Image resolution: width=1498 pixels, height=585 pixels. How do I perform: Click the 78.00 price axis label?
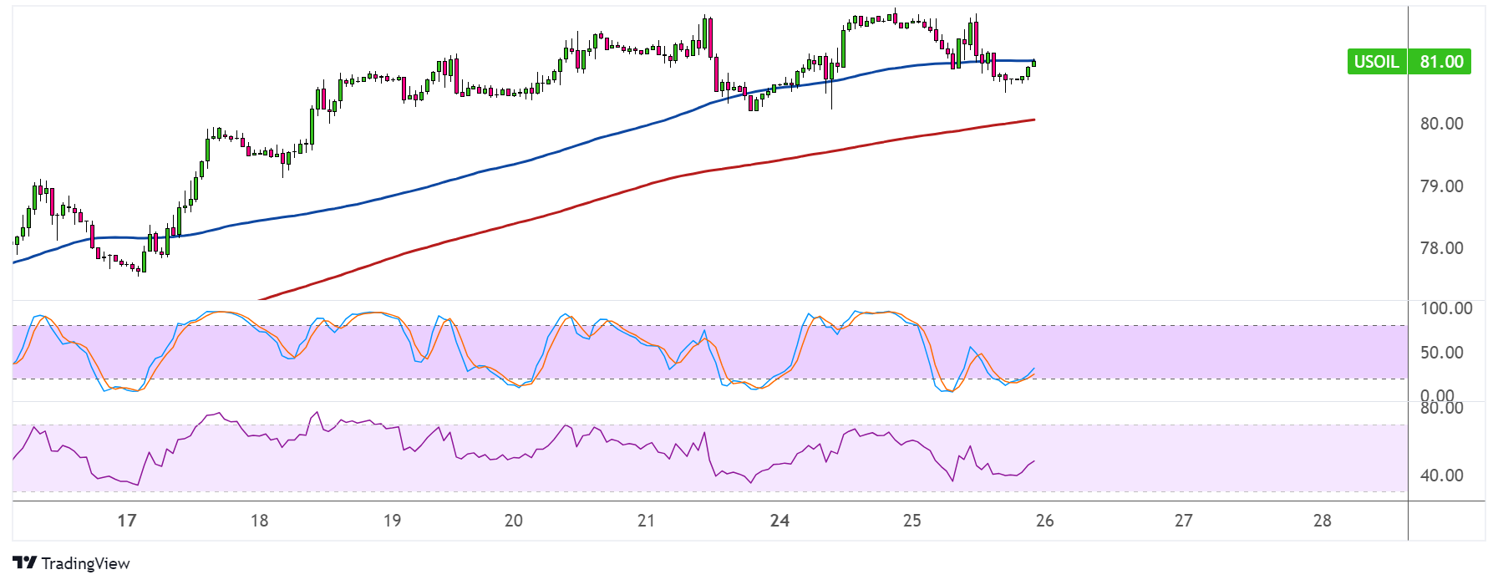point(1441,248)
